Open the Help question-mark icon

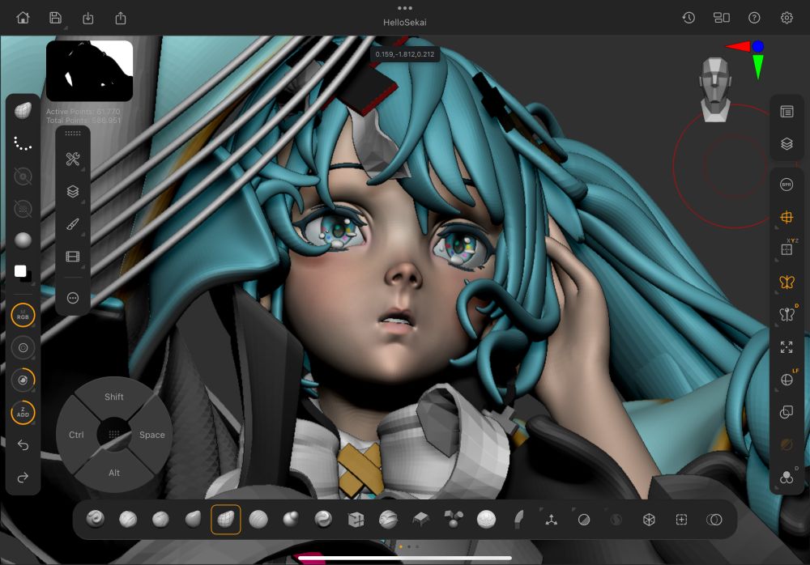point(754,18)
